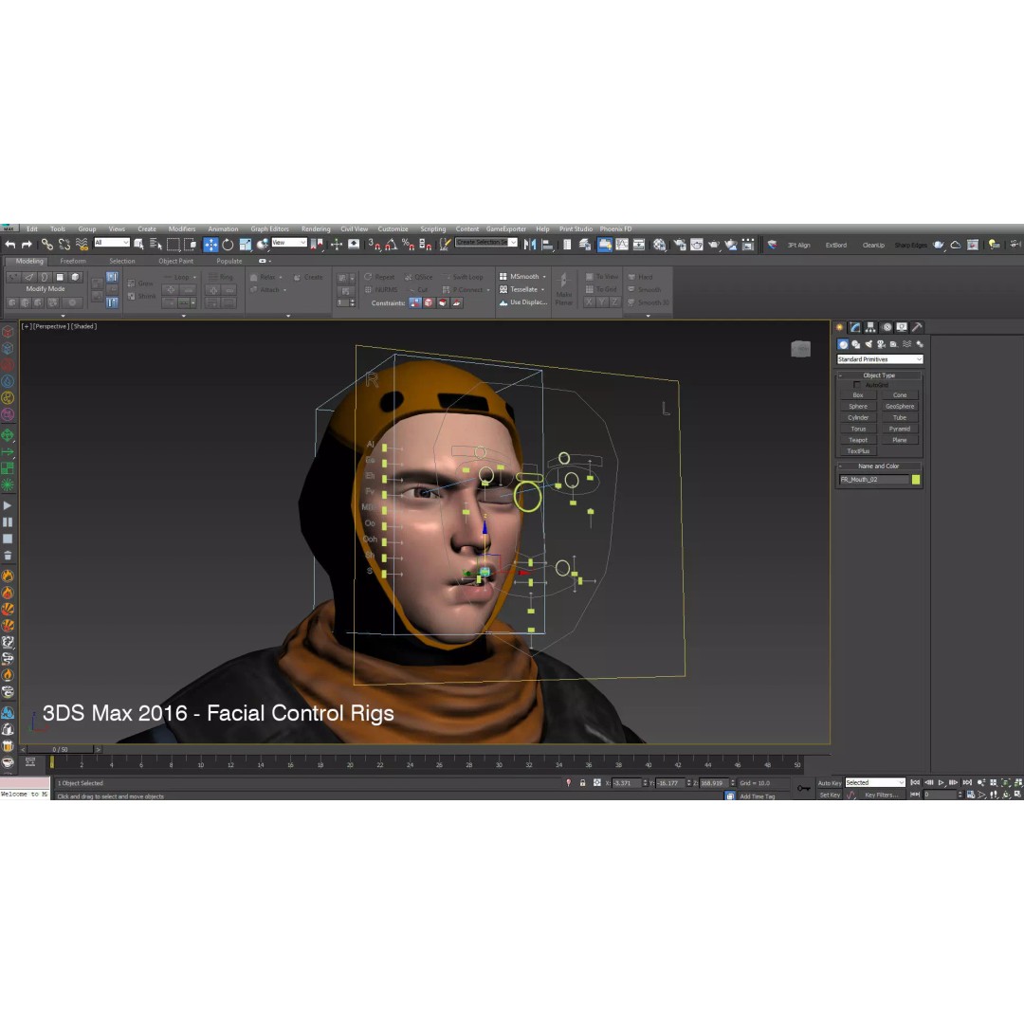Screen dimensions: 1024x1024
Task: Open the Selection Filter 'All' dropdown
Action: point(112,243)
